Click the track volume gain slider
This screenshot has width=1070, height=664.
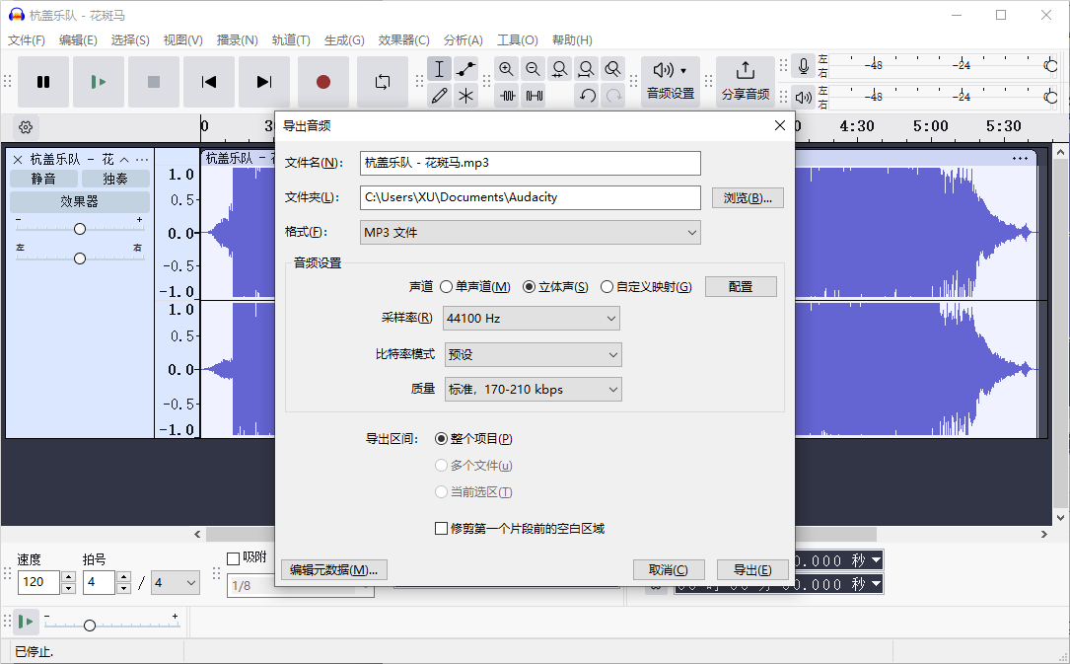(x=80, y=229)
